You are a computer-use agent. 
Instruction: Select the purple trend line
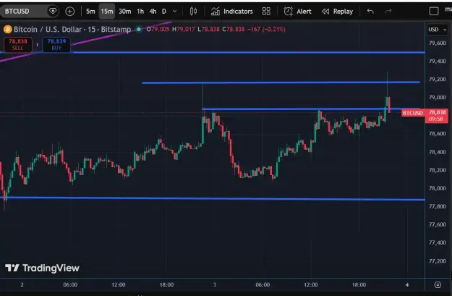[121, 35]
